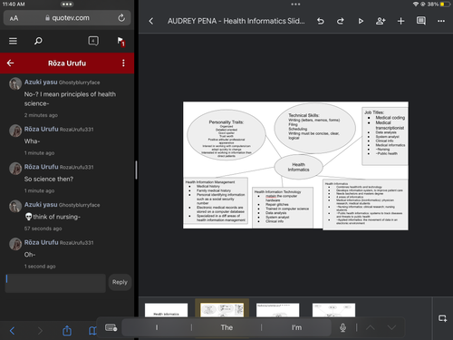The image size is (453, 340).
Task: Open Safari share sheet
Action: pyautogui.click(x=67, y=331)
